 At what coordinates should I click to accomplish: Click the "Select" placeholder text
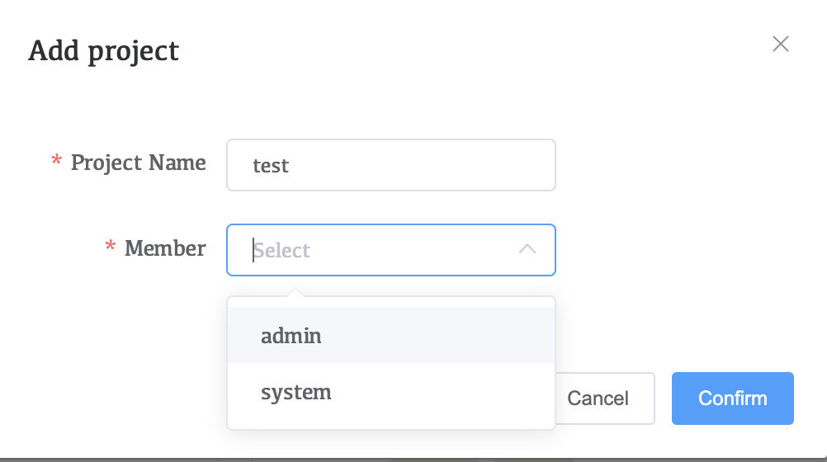click(x=282, y=251)
